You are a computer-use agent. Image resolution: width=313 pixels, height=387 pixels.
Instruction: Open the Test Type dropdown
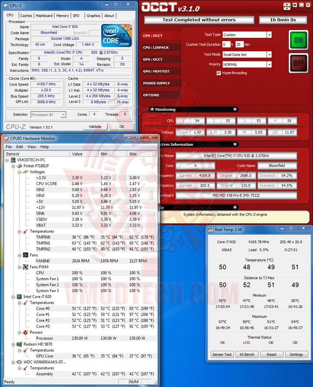tap(269, 35)
